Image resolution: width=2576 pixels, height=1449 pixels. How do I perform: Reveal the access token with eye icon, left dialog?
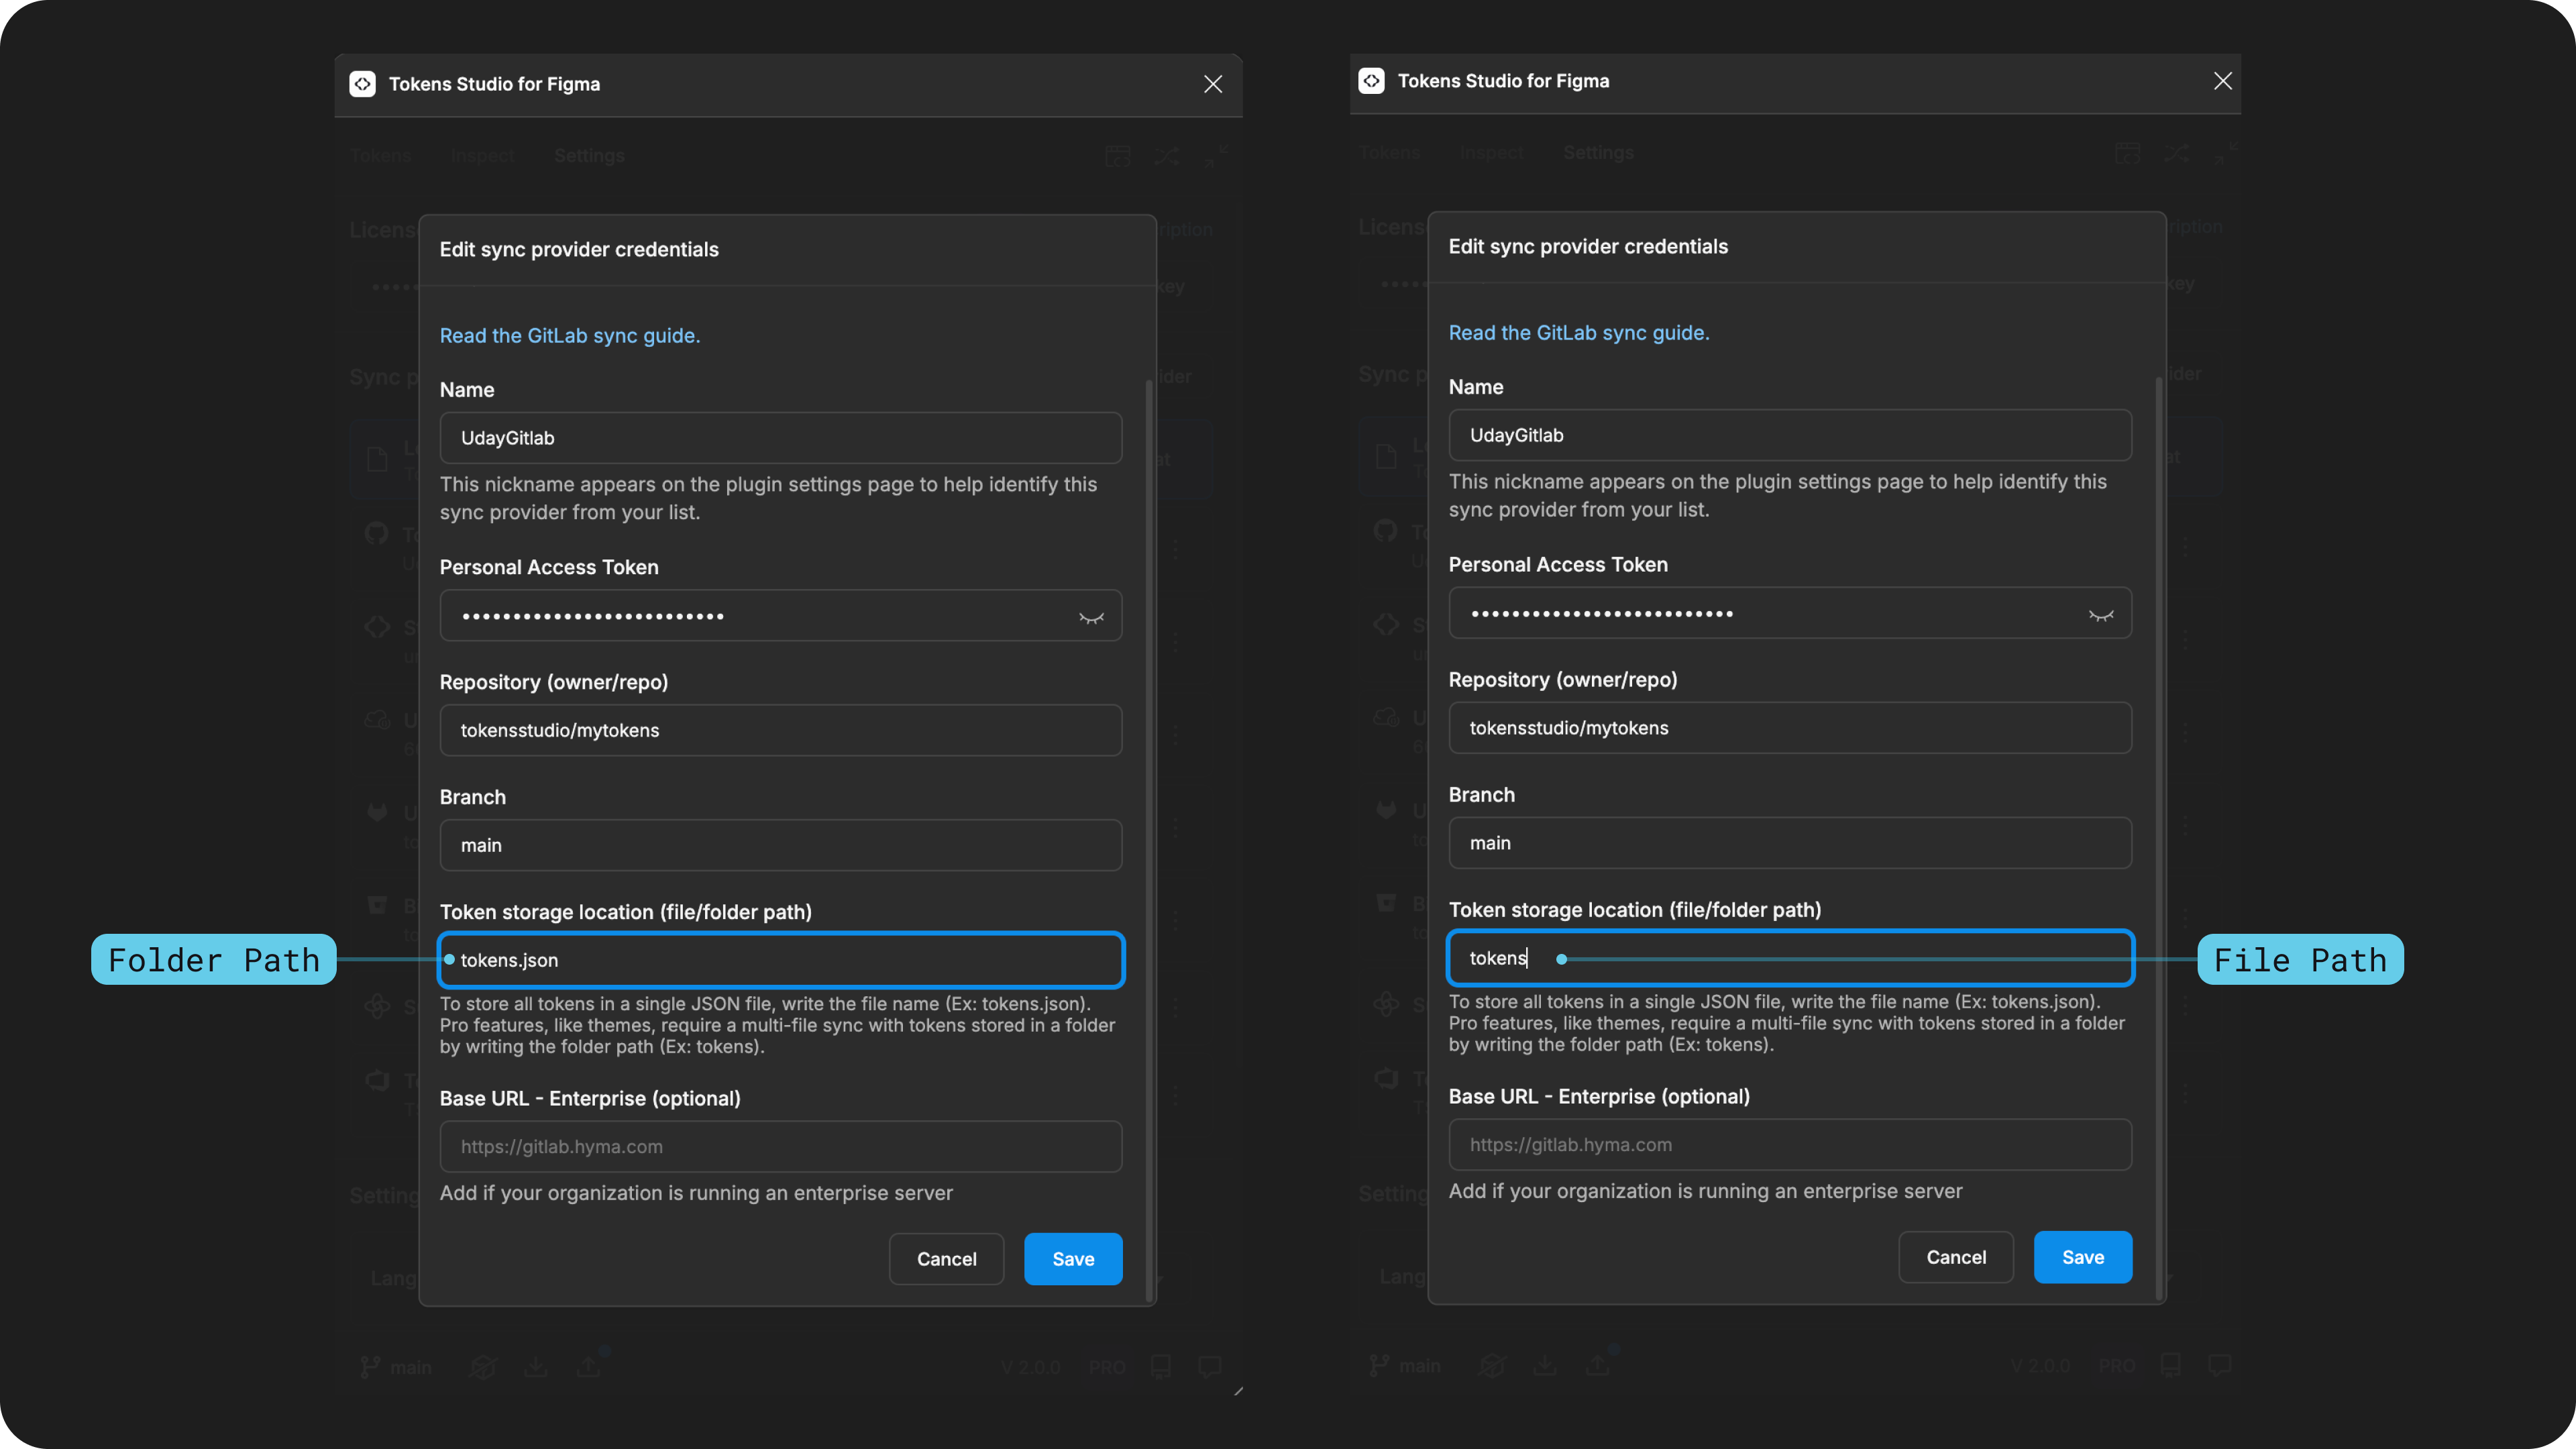(1091, 617)
